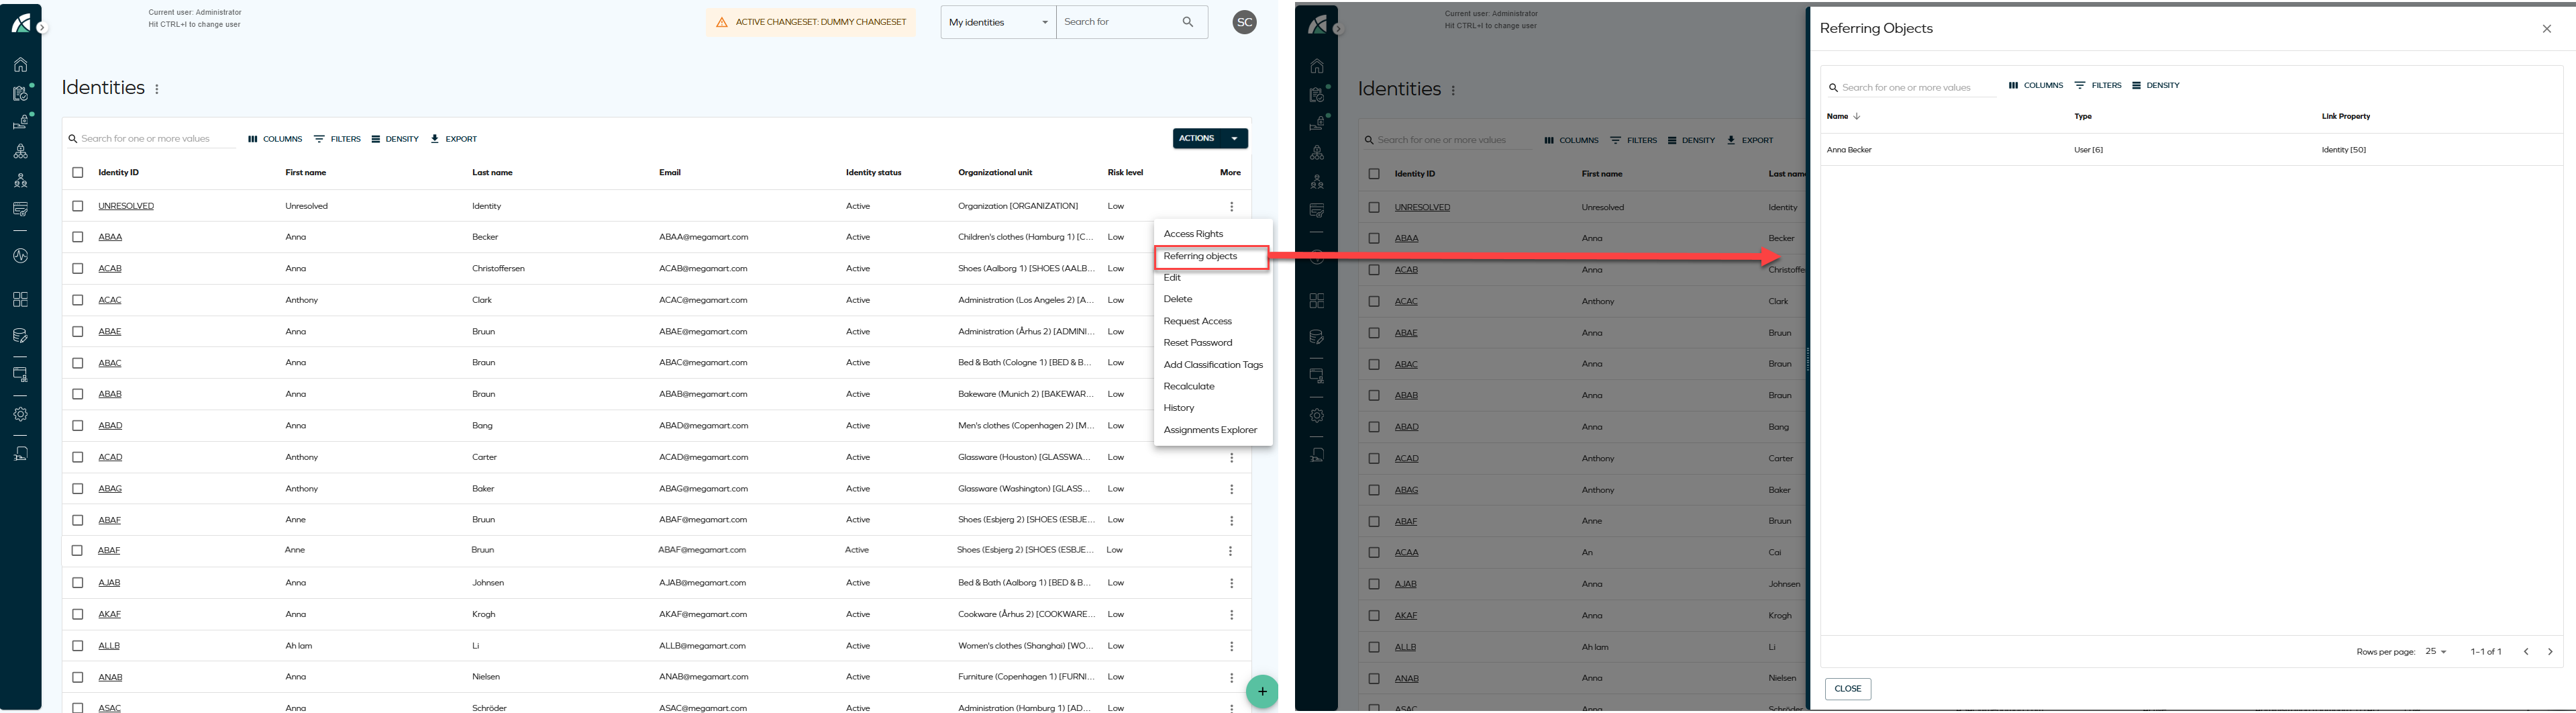This screenshot has width=2576, height=713.
Task: Select 'Assignments Explorer' in the context menu
Action: pyautogui.click(x=1210, y=430)
